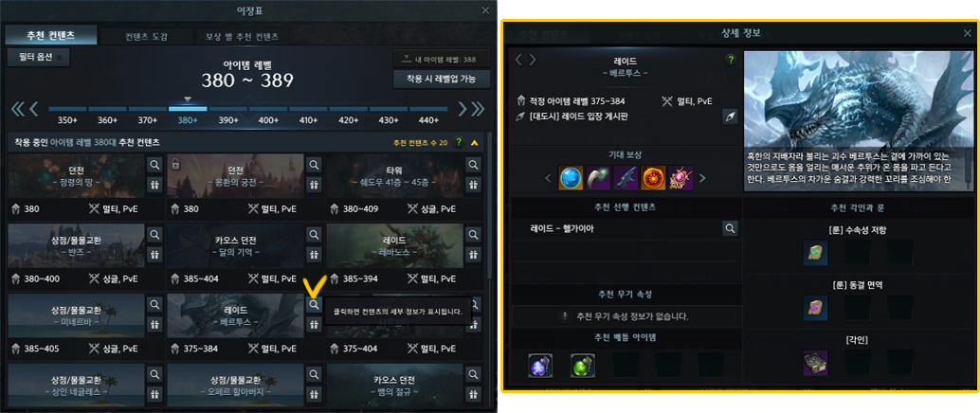Click the green potion battle item icon
This screenshot has width=980, height=413.
(x=583, y=365)
